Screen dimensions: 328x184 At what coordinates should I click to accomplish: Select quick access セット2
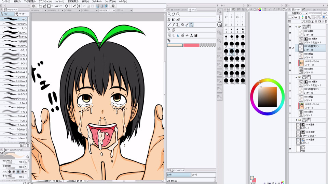tap(203, 174)
